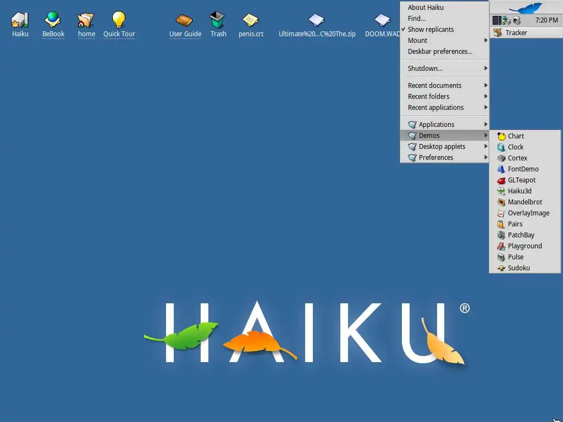Click the Haiku leaf Deskbar button
The width and height of the screenshot is (563, 422).
pos(526,8)
